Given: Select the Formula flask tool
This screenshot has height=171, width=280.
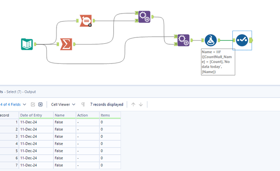Looking at the screenshot, I should tap(211, 40).
